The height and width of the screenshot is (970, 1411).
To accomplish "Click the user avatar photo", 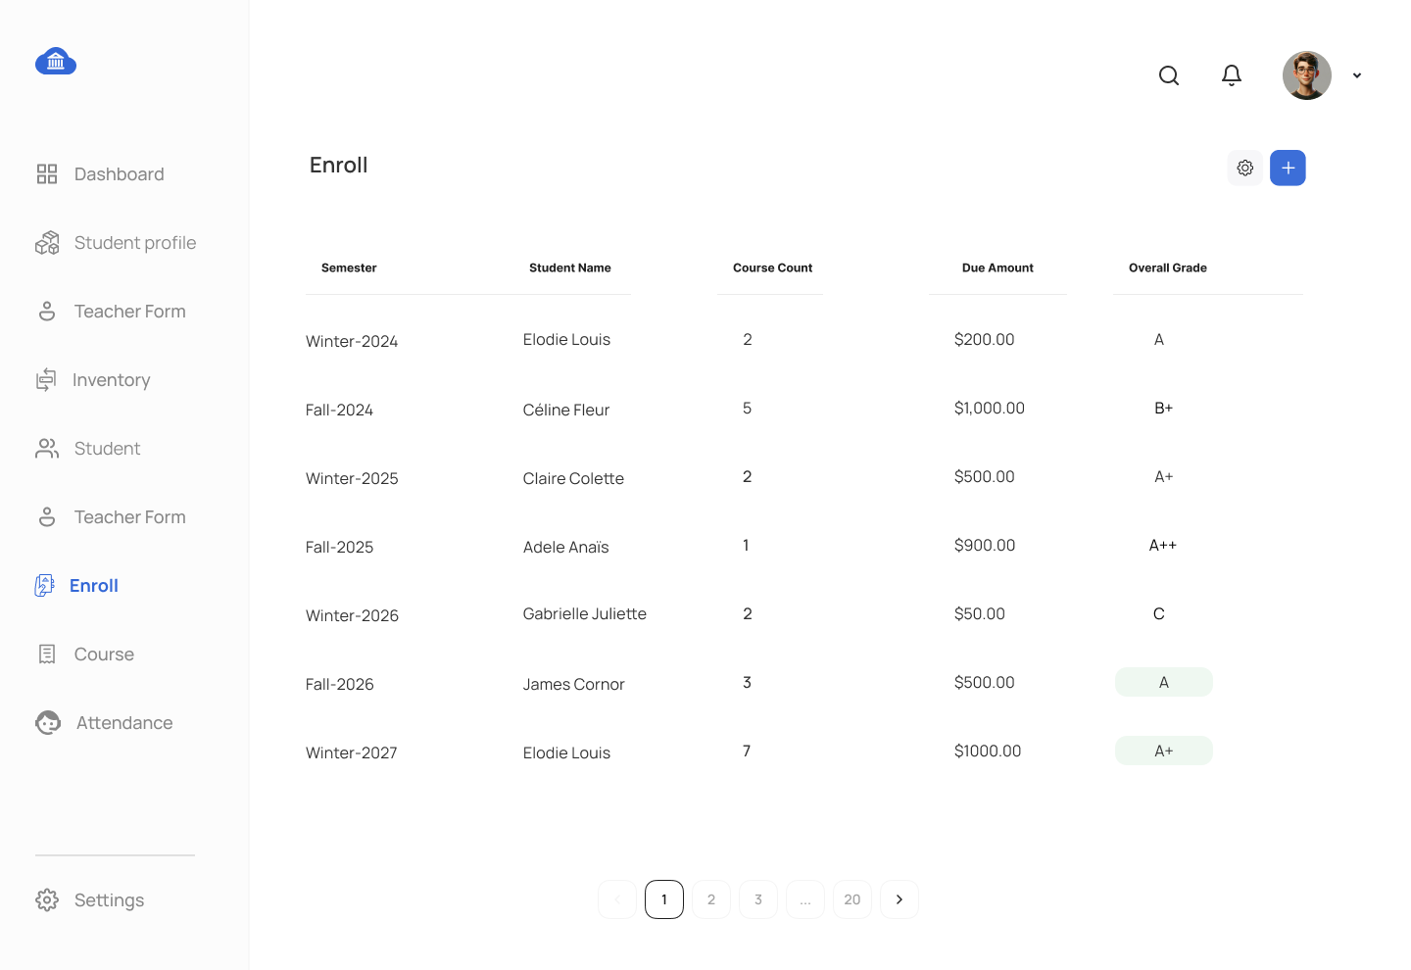I will click(x=1307, y=75).
